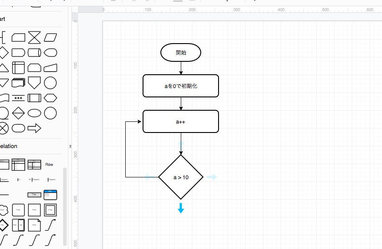Click the sidebar splitter handle
Viewport: 382px width, 249px height.
click(x=70, y=146)
